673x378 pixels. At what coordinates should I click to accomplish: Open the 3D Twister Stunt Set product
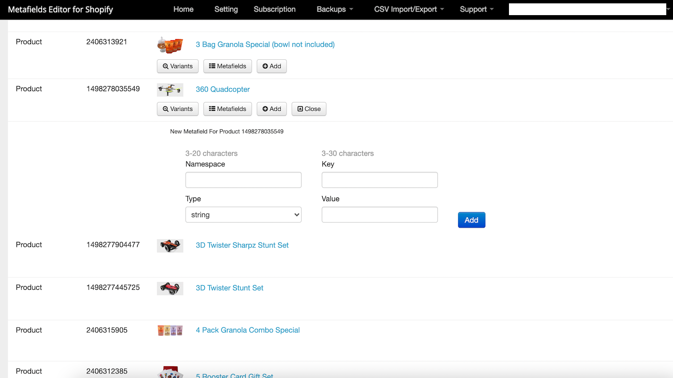click(x=229, y=288)
